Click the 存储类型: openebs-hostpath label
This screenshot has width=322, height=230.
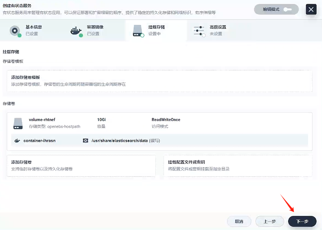[55, 126]
